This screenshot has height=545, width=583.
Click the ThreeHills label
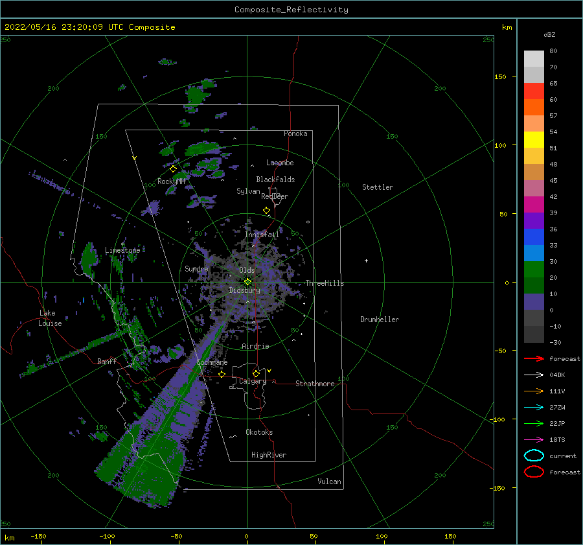tap(325, 283)
